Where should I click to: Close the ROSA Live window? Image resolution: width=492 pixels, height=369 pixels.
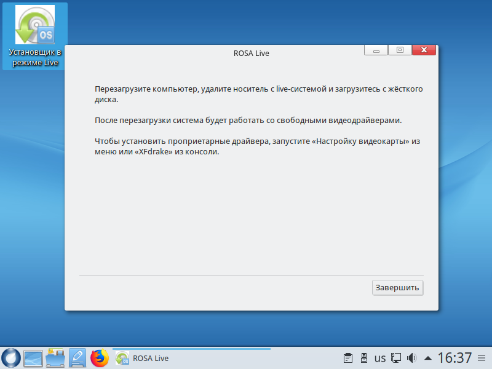[x=424, y=50]
